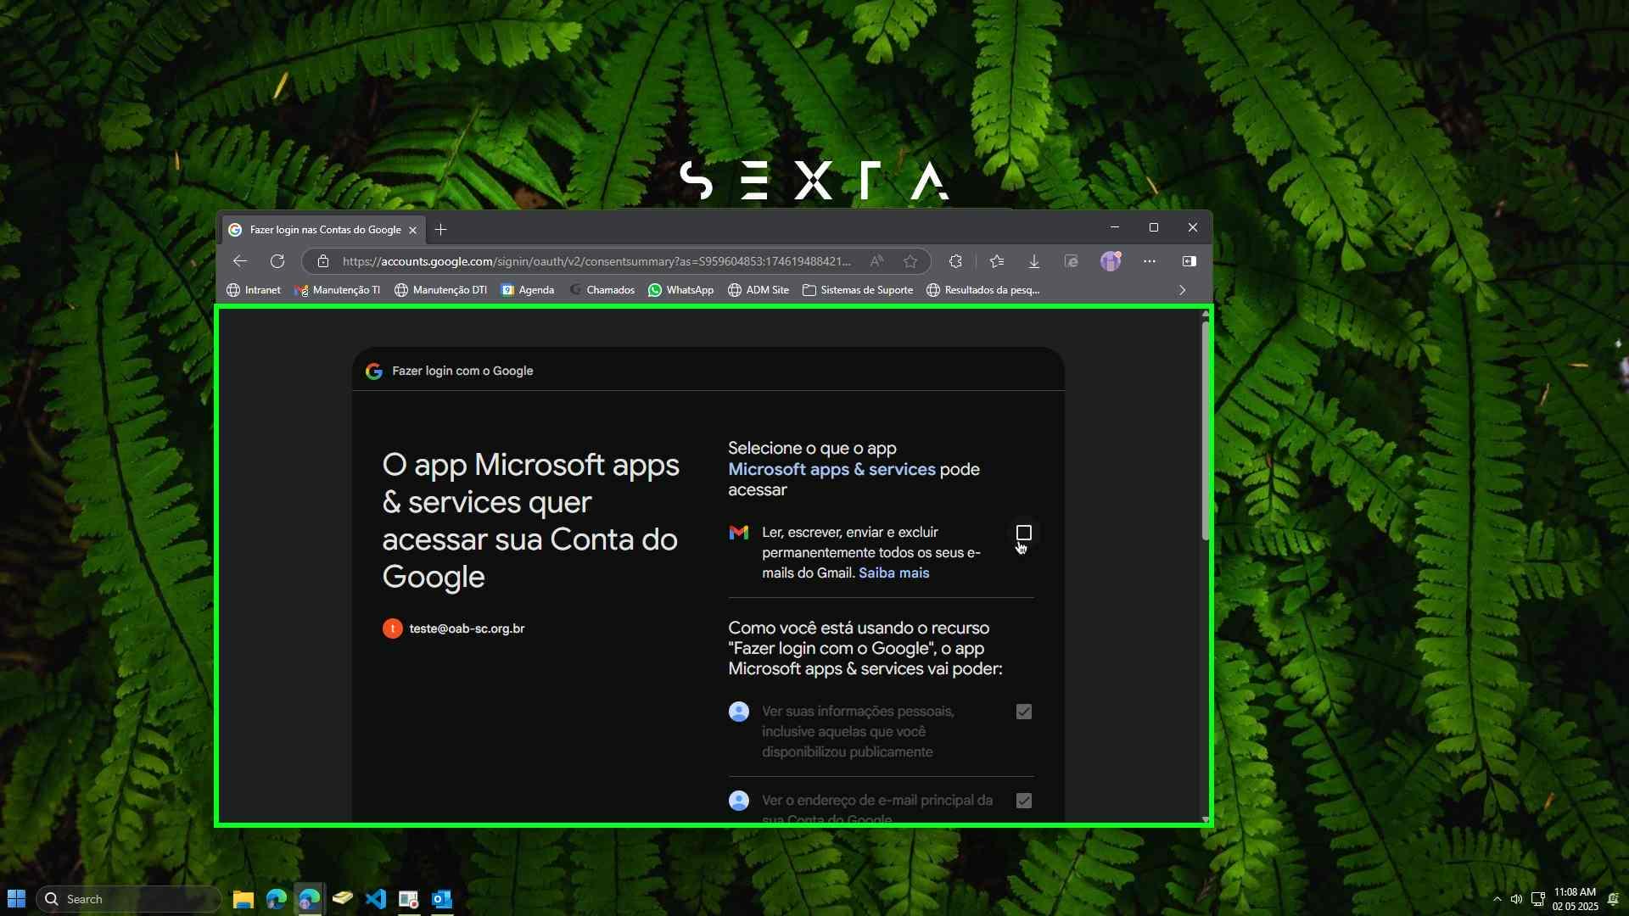1629x916 pixels.
Task: Go back with the browser back arrow
Action: (240, 261)
